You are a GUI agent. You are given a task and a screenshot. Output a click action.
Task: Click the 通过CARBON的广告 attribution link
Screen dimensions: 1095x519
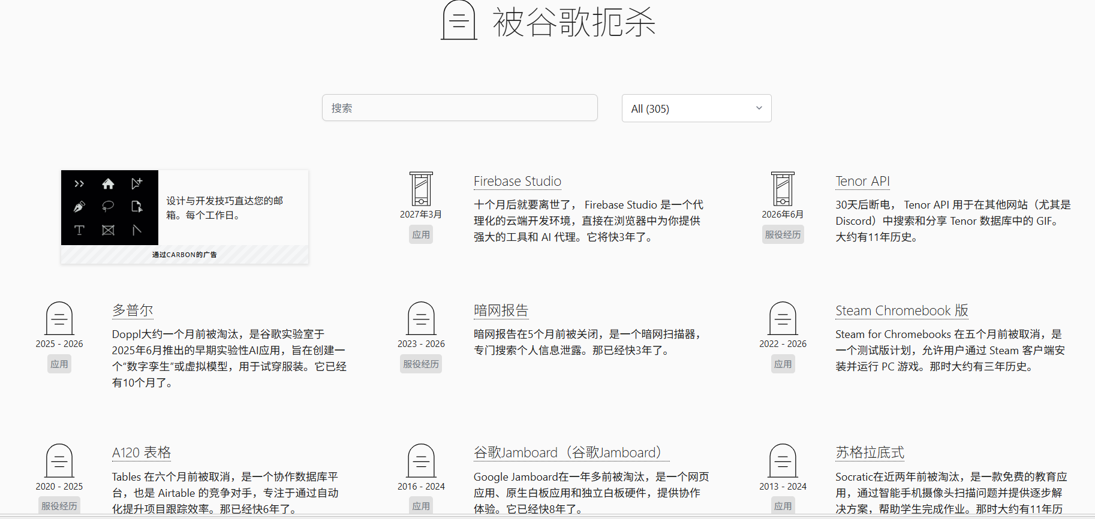coord(185,255)
